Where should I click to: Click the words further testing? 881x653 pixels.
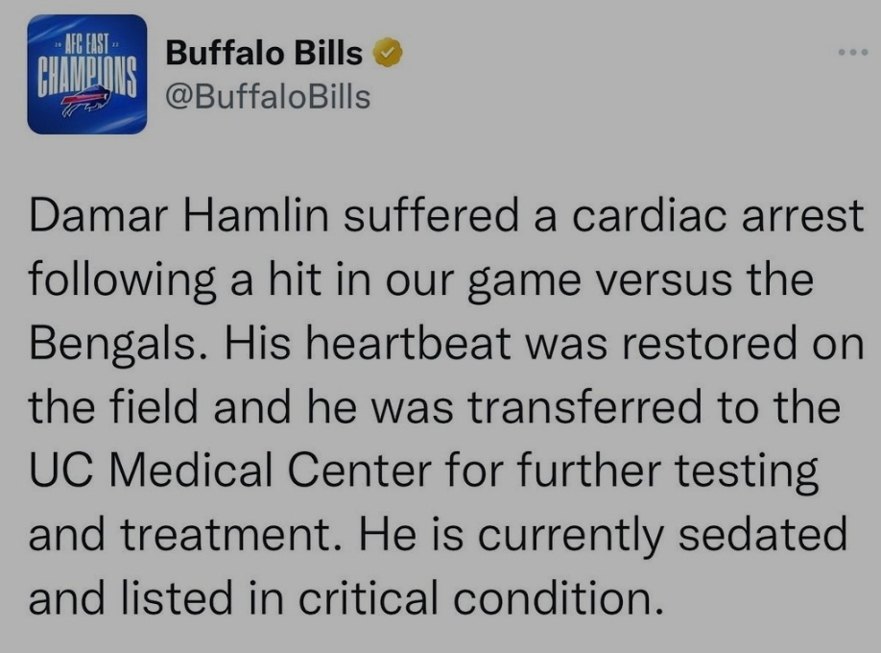667,471
